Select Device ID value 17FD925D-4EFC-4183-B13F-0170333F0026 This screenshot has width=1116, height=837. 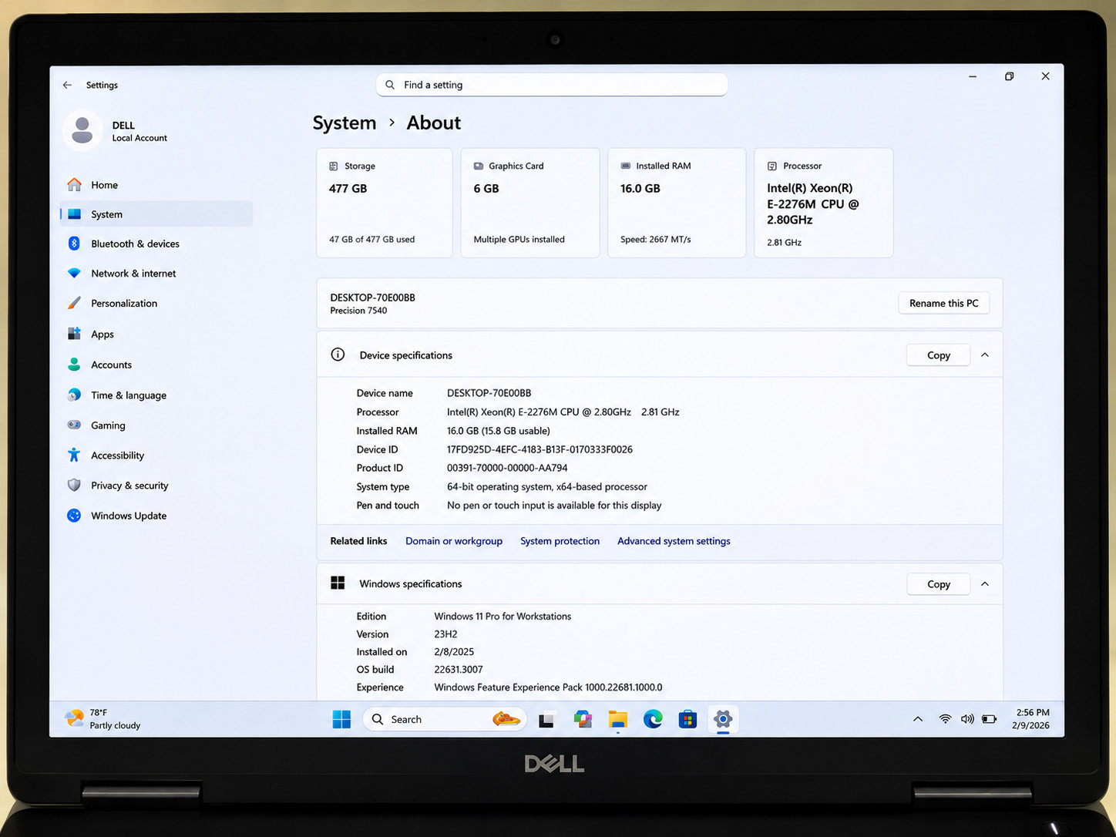click(540, 449)
